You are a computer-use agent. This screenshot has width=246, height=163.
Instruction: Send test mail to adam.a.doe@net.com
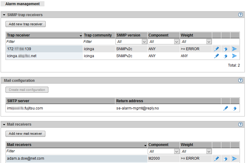pyautogui.click(x=234, y=158)
